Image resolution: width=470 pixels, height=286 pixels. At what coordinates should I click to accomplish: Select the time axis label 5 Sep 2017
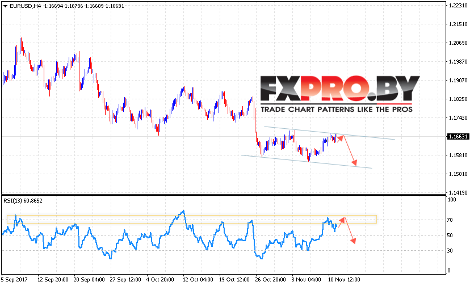point(14,280)
